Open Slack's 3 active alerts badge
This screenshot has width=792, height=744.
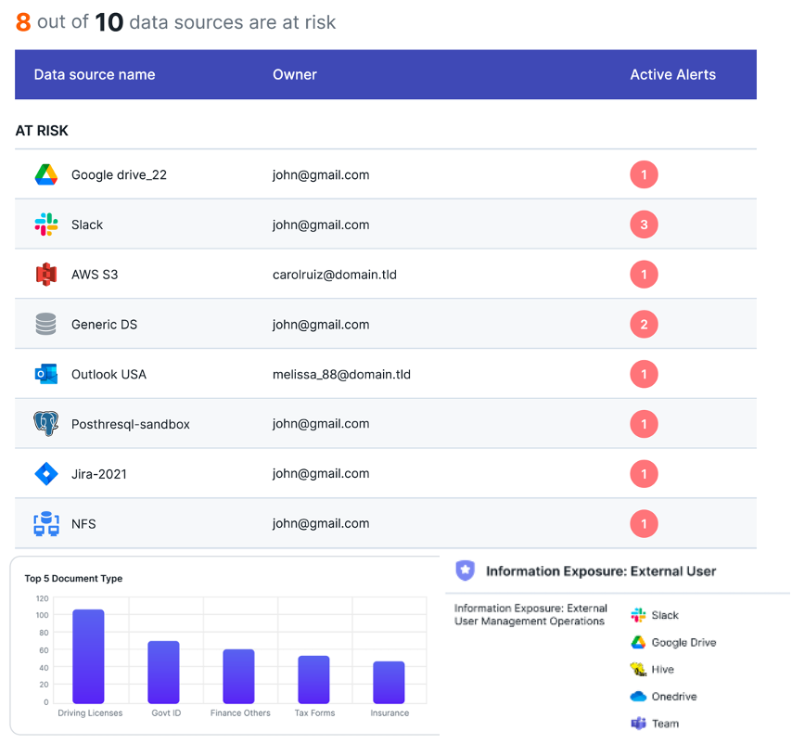pyautogui.click(x=644, y=224)
